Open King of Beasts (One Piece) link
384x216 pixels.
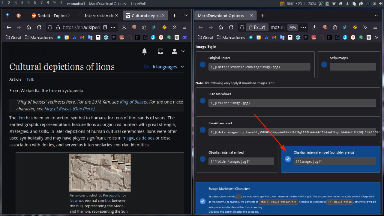coord(69,109)
